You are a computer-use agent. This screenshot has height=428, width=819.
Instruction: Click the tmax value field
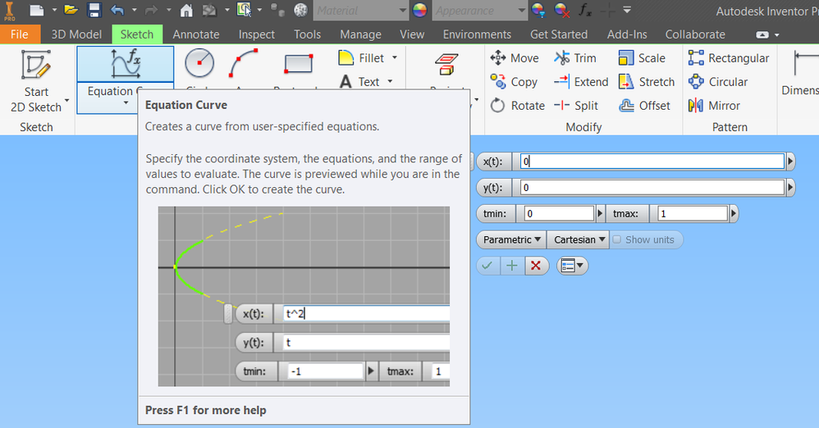tap(693, 213)
